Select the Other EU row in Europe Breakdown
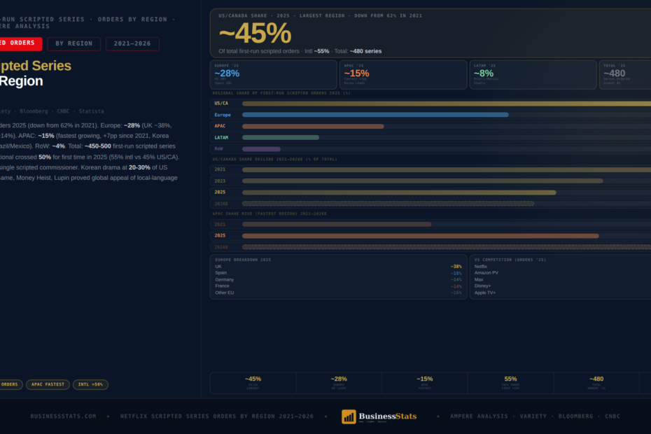The image size is (651, 434). [338, 293]
